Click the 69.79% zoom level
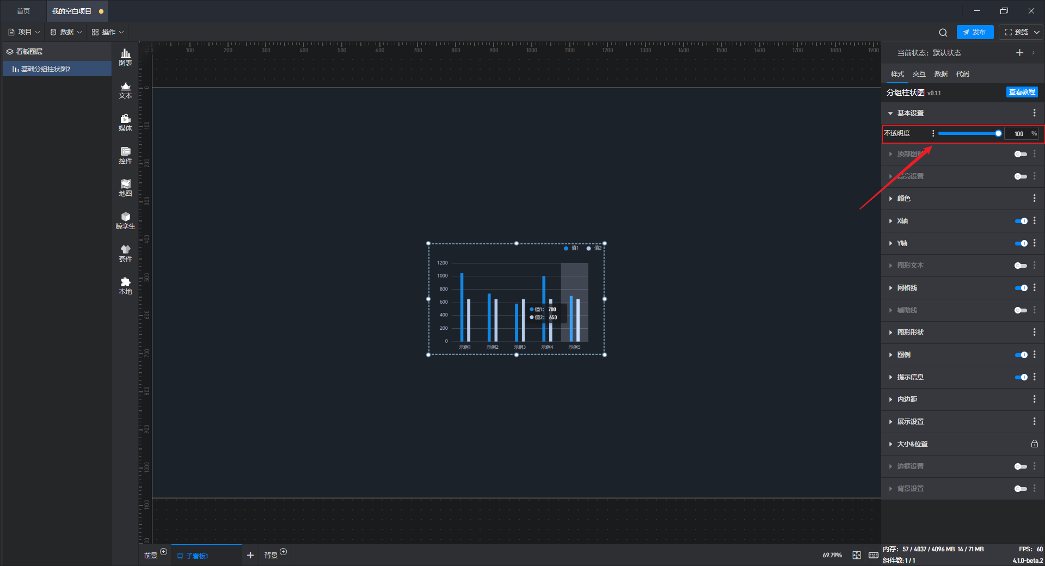The width and height of the screenshot is (1045, 566). [832, 555]
